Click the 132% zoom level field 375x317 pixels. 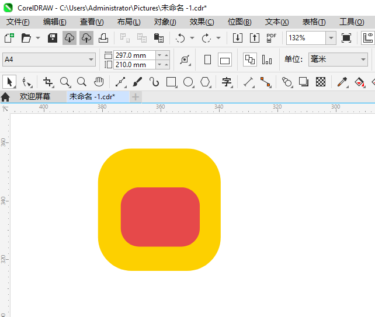[306, 38]
